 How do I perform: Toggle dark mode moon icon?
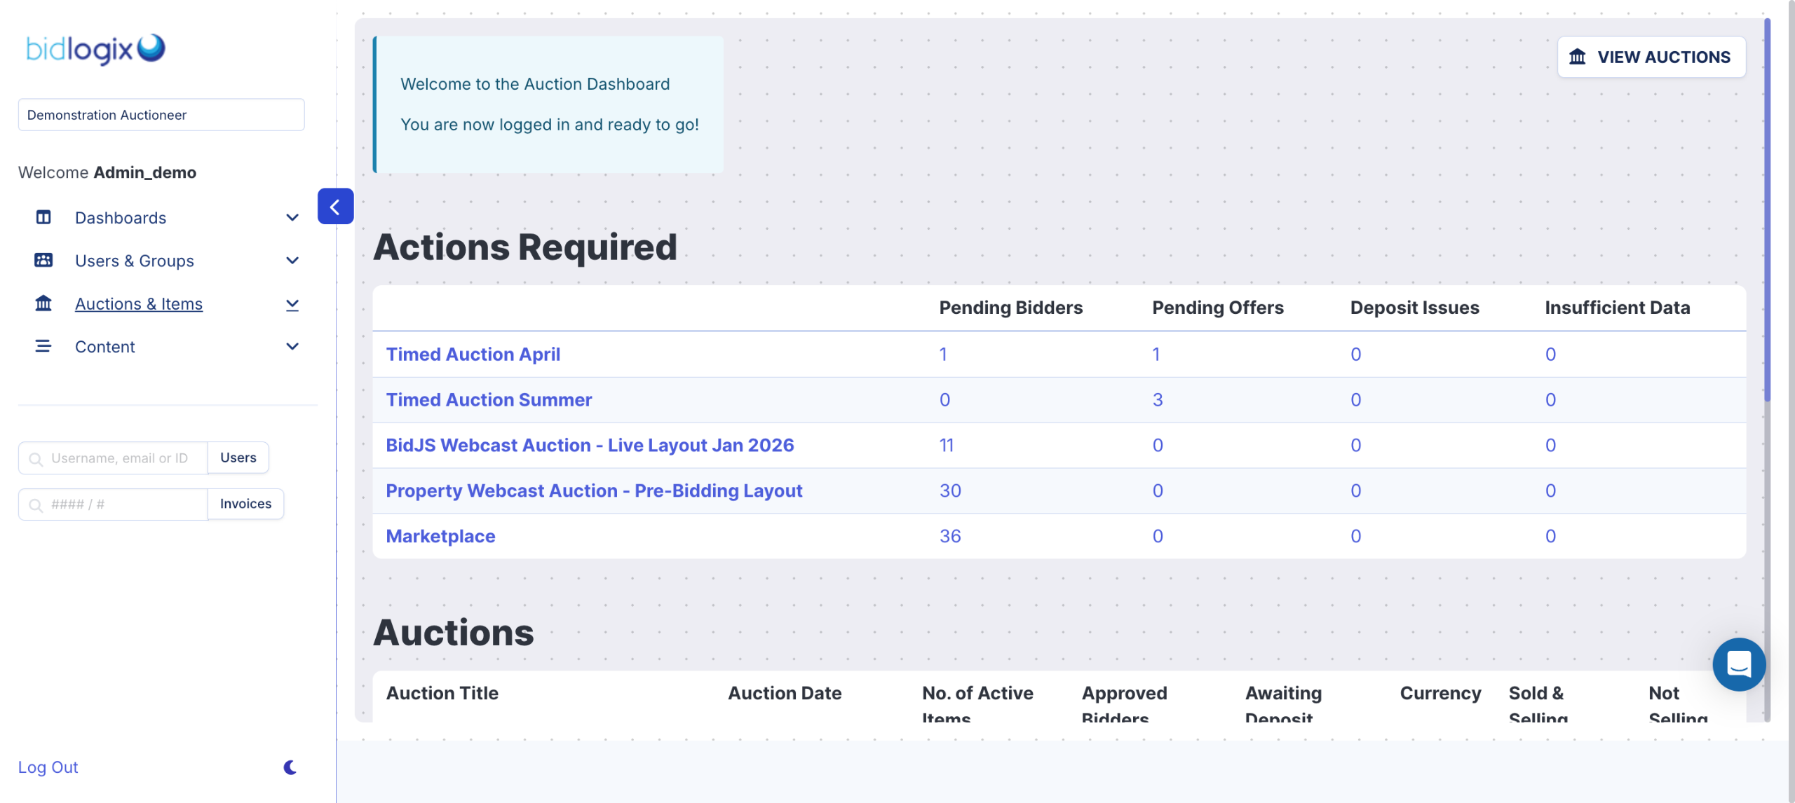point(290,767)
